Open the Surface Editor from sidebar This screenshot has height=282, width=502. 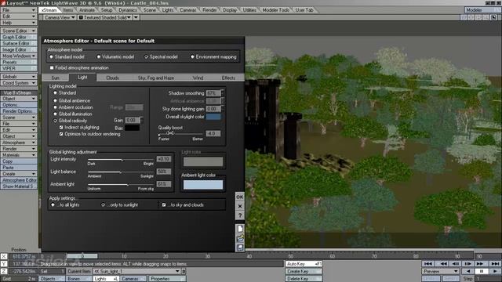click(x=19, y=43)
